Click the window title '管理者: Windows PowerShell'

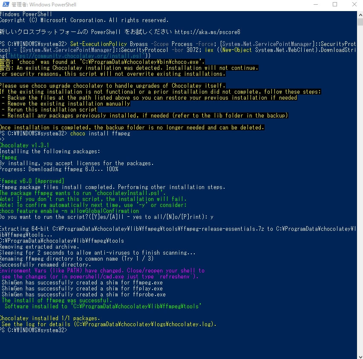(x=44, y=4)
